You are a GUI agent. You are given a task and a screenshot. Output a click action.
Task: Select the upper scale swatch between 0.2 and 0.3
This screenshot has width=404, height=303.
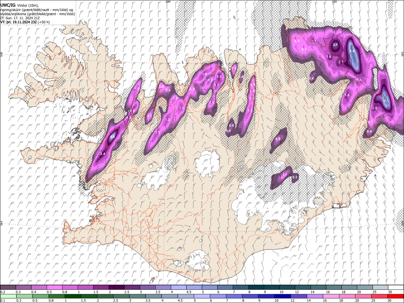click(8, 288)
